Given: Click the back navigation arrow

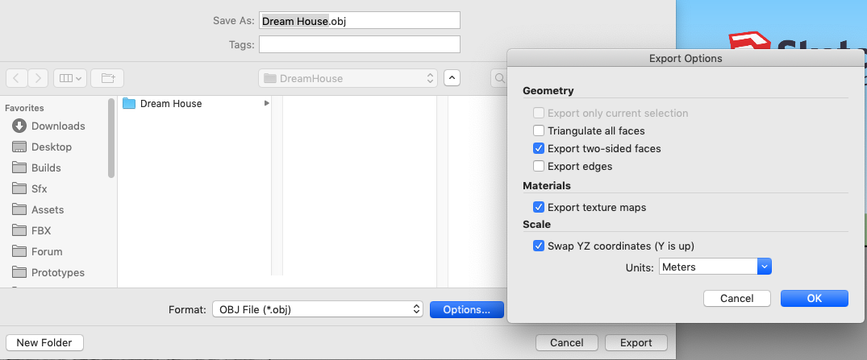Looking at the screenshot, I should pyautogui.click(x=16, y=78).
